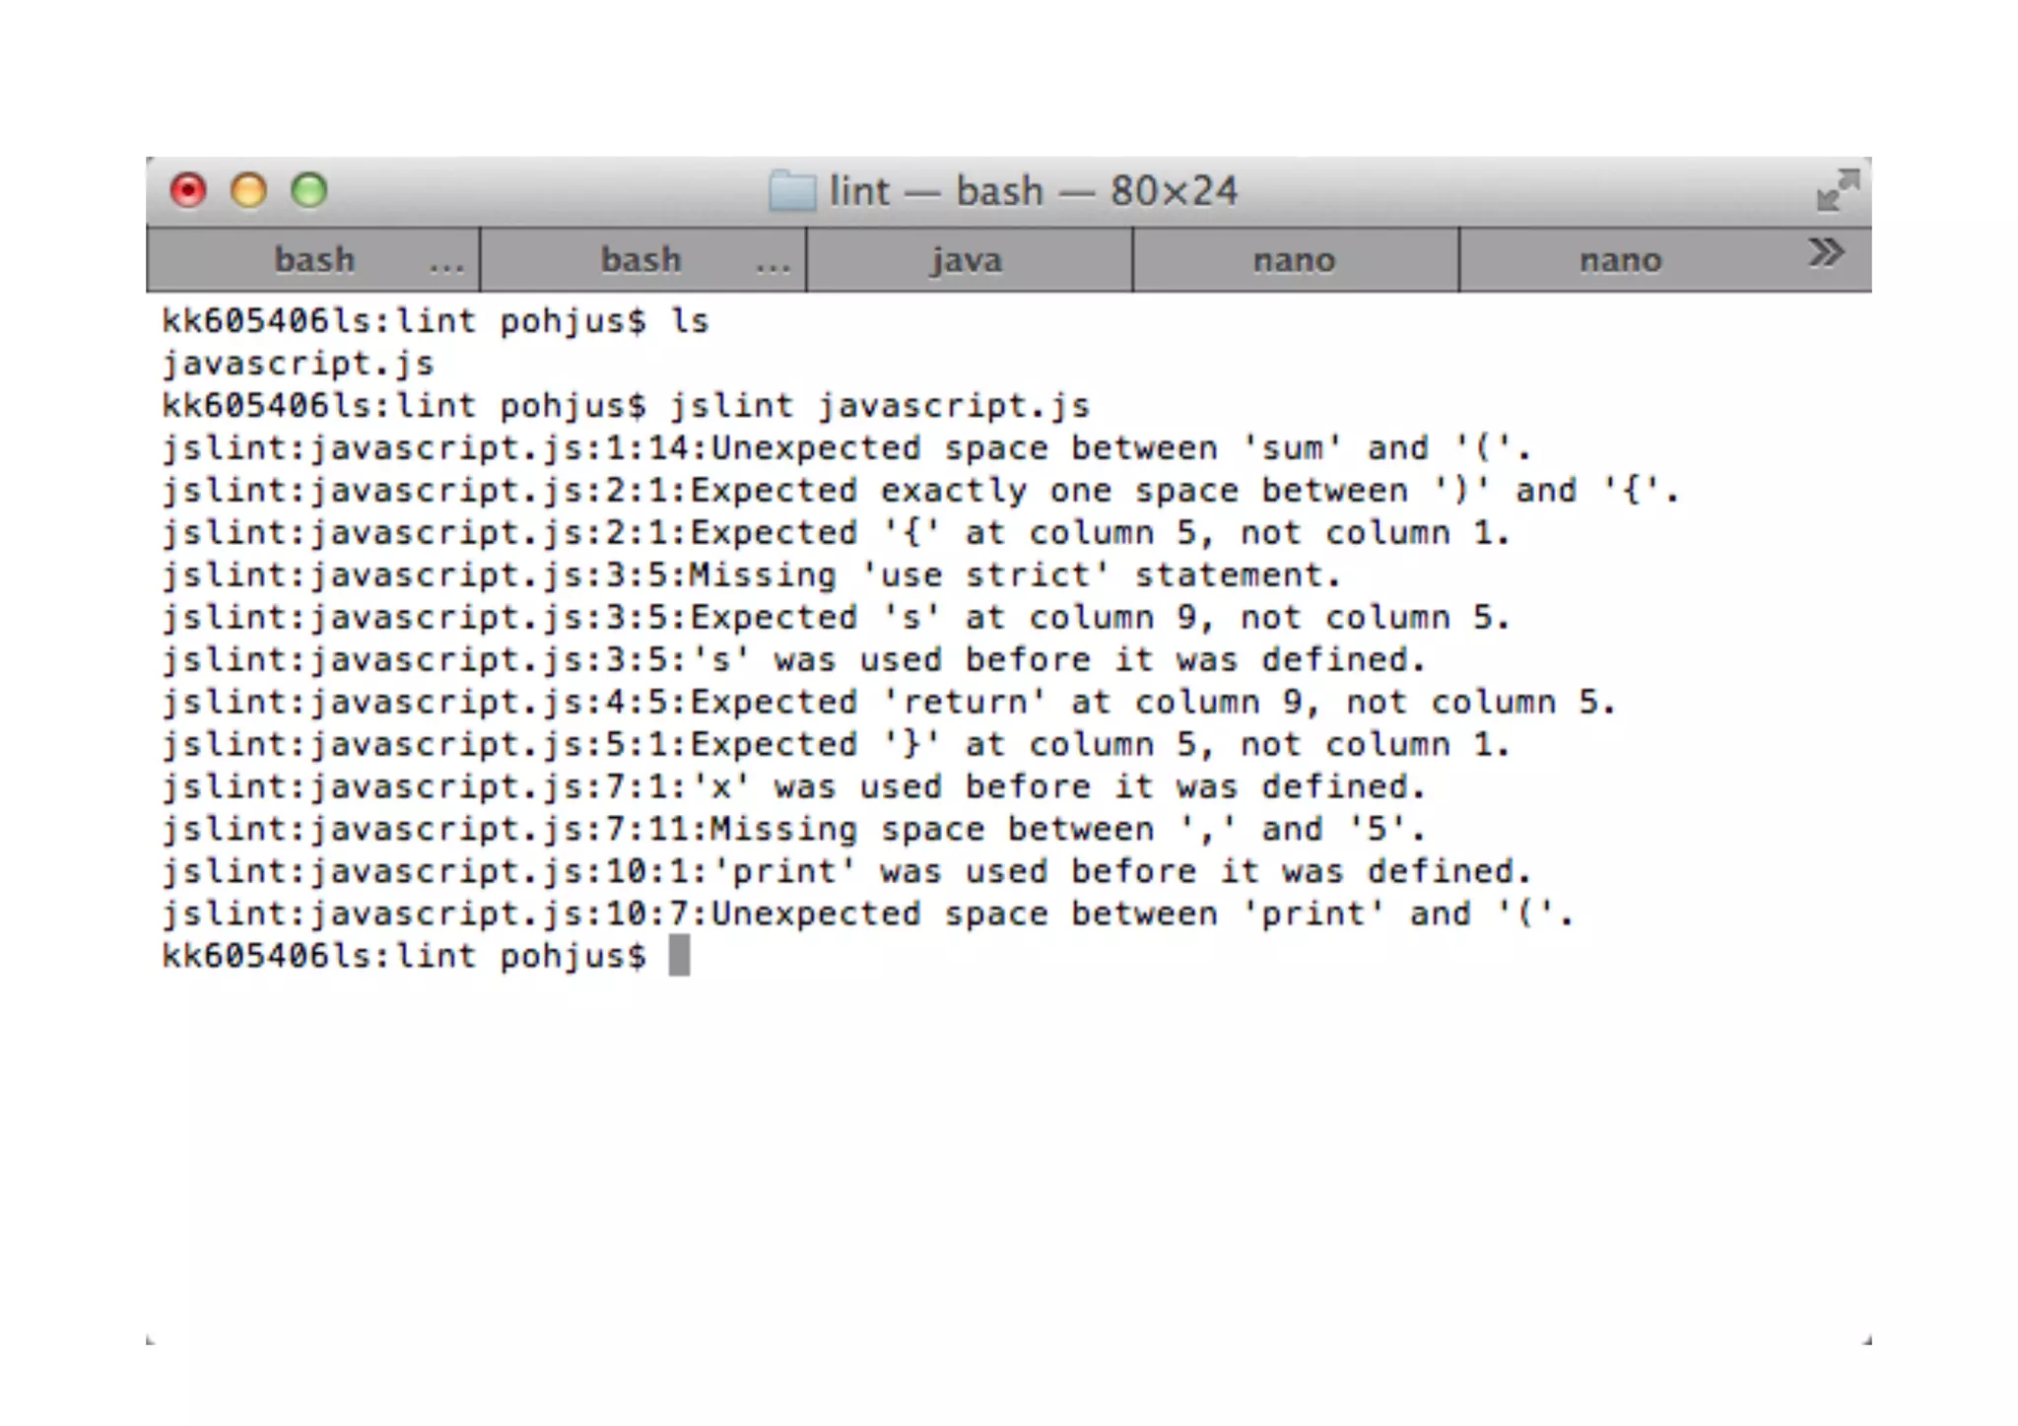
Task: Select the first nano tab
Action: tap(1295, 260)
